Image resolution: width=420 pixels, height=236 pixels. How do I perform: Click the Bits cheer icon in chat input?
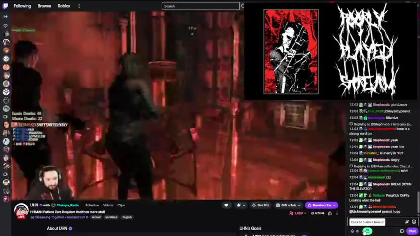(407, 222)
